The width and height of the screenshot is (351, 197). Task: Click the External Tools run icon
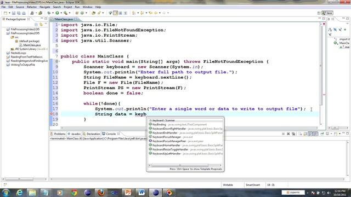pos(65,13)
